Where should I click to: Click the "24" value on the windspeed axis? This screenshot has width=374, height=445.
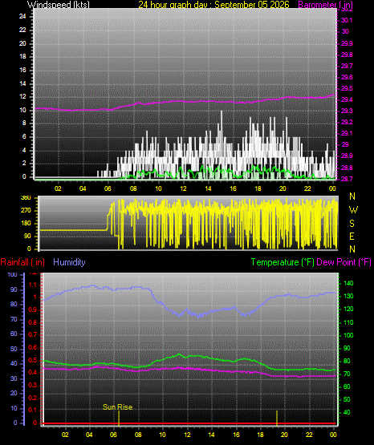point(22,17)
